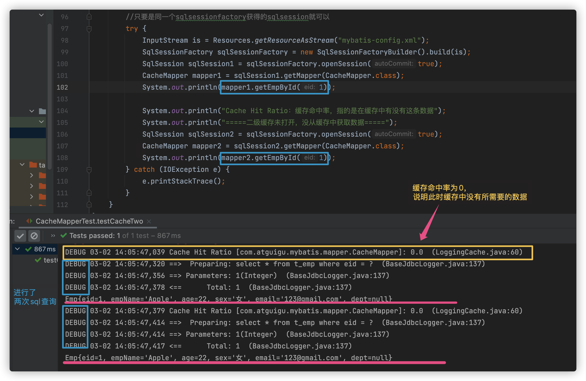586x381 pixels.
Task: Toggle the Show Ignored tests button
Action: (34, 236)
